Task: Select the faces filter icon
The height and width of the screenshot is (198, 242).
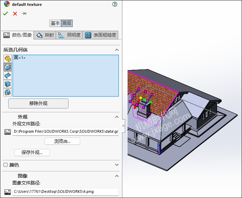Action: [8, 67]
